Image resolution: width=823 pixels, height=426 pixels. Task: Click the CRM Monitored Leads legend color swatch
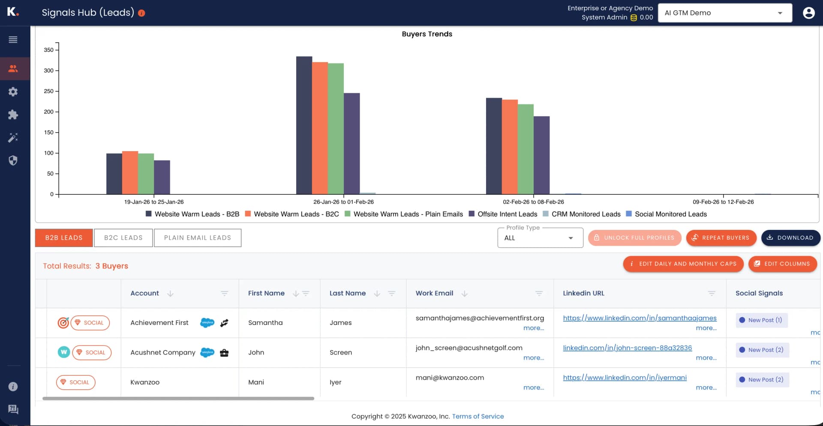tap(546, 214)
